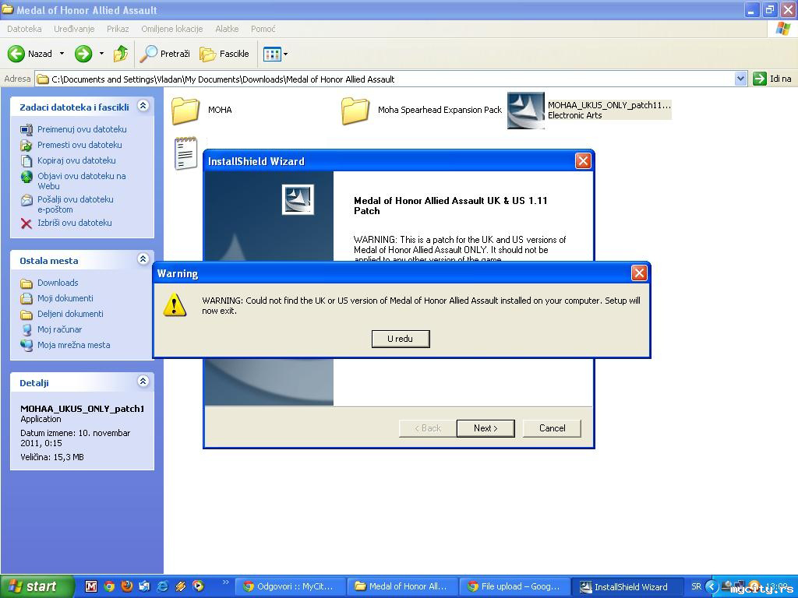Click the yellow warning triangle icon
Image resolution: width=798 pixels, height=598 pixels.
tap(175, 304)
